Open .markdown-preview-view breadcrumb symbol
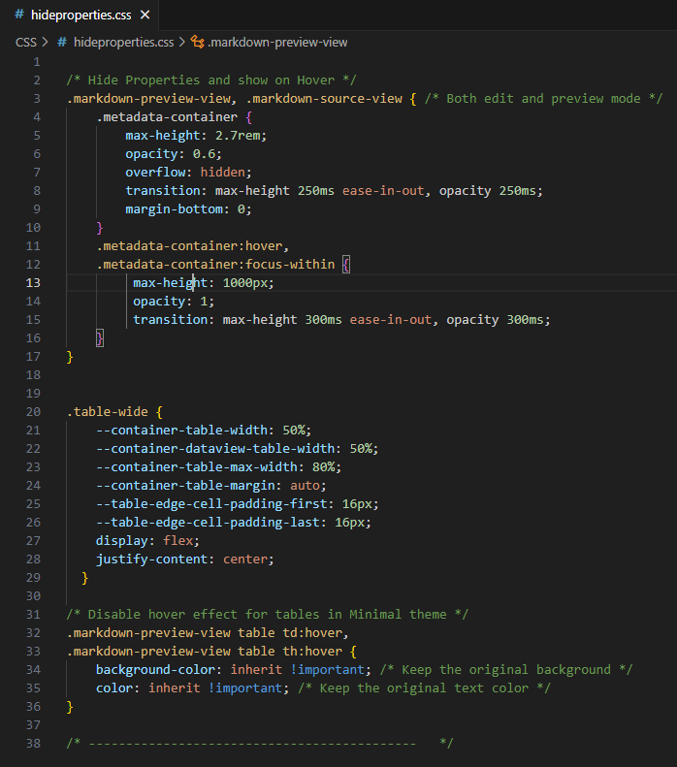Viewport: 677px width, 767px height. (x=277, y=43)
